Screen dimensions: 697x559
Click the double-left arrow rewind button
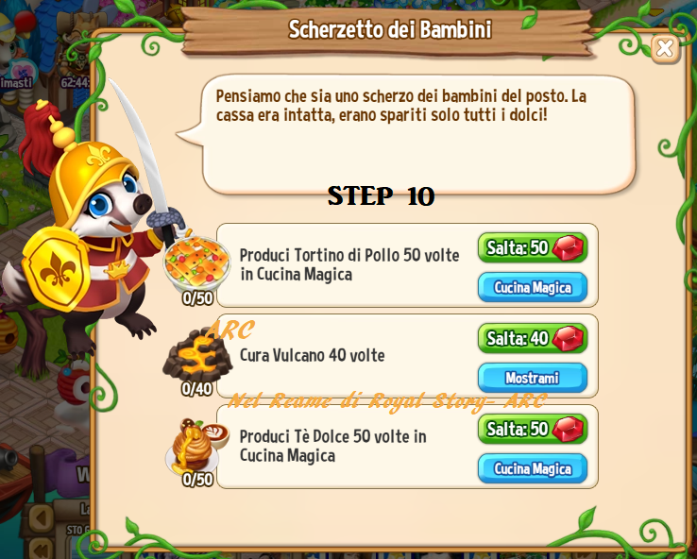42,549
